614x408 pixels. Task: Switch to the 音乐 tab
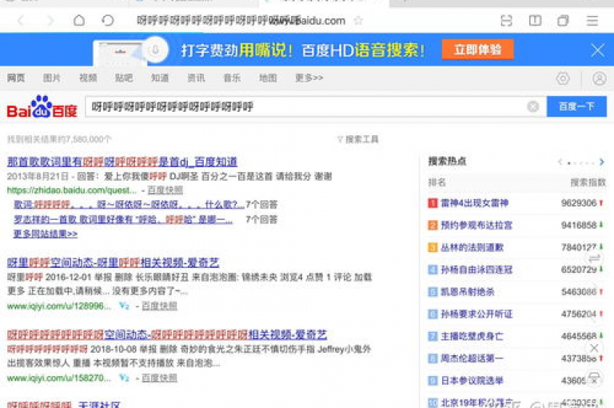click(232, 78)
